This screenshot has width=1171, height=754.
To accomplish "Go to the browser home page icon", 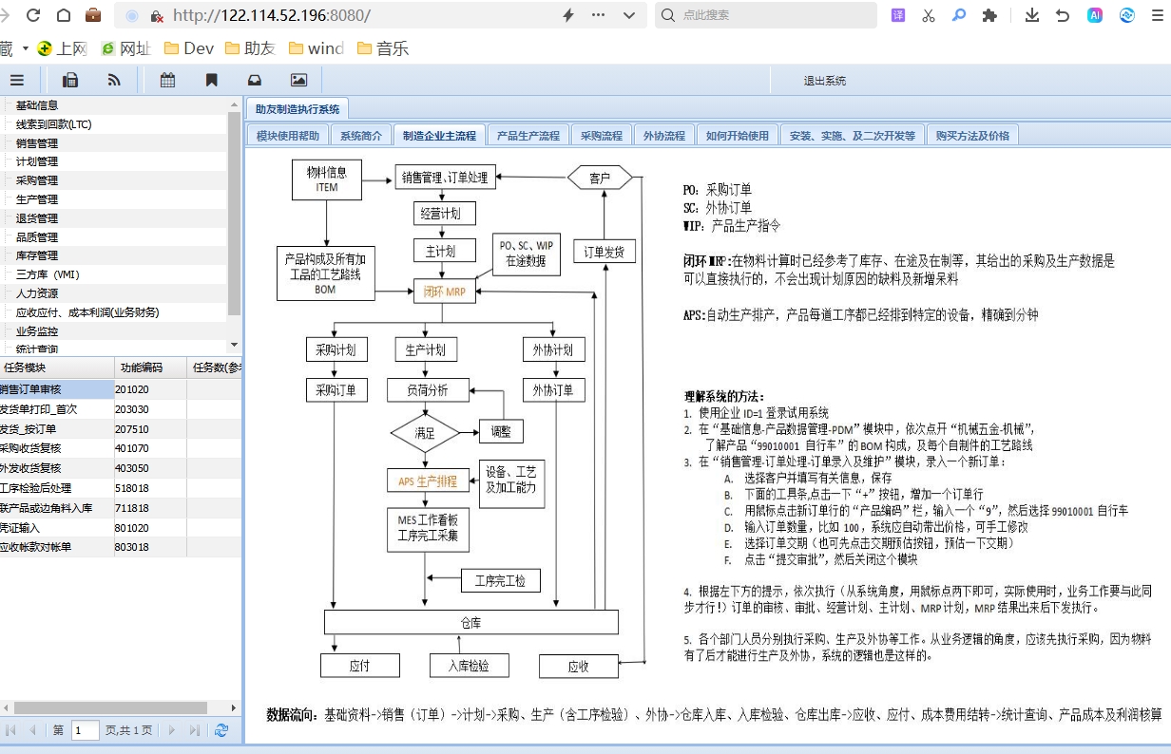I will click(64, 15).
